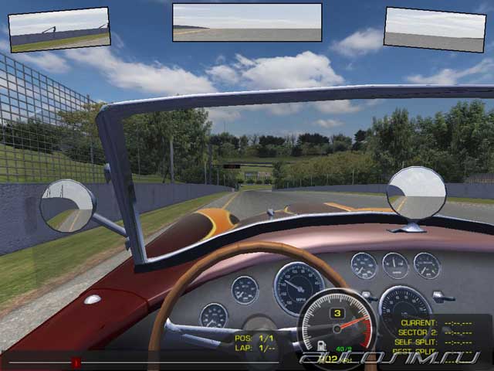The width and height of the screenshot is (494, 371).
Task: Click the gear indicator showing 3
Action: [x=337, y=313]
